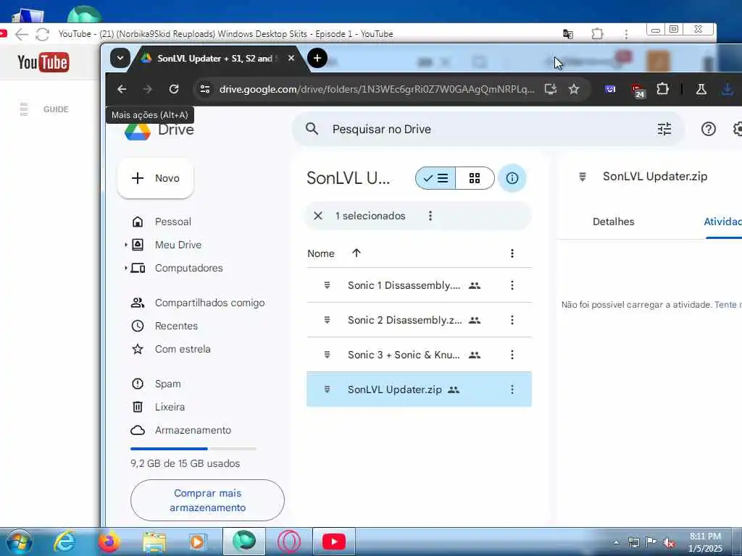Expand the Computadores tree arrow

[x=126, y=268]
